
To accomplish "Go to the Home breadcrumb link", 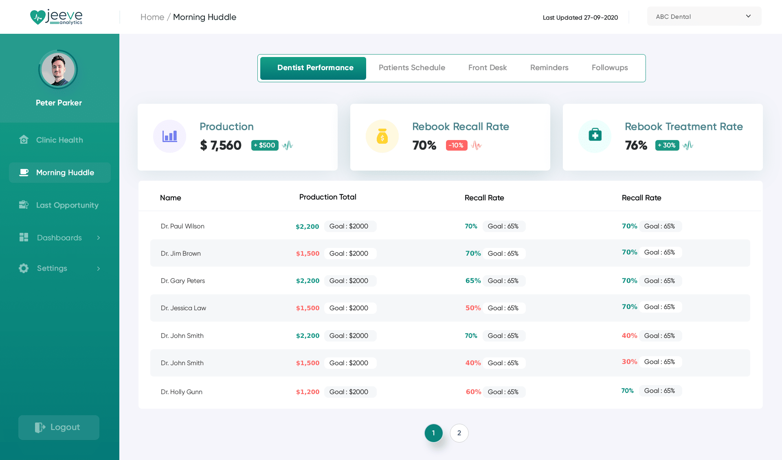I will [x=152, y=17].
